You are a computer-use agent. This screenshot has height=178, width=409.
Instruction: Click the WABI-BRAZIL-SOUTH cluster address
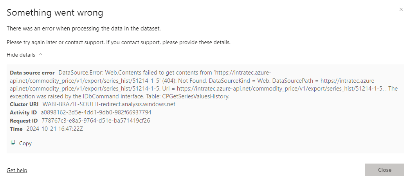pyautogui.click(x=109, y=105)
